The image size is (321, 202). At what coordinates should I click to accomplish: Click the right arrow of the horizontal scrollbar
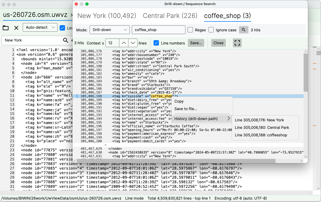(x=301, y=161)
